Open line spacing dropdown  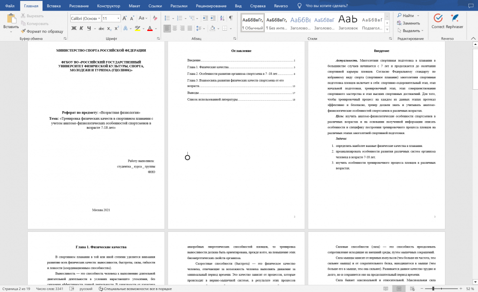(x=200, y=28)
